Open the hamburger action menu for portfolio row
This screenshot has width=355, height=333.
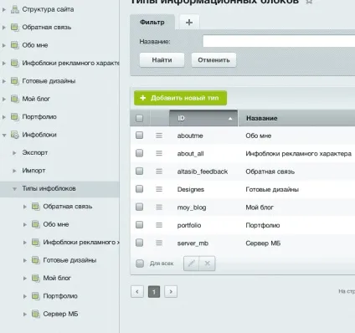159,225
